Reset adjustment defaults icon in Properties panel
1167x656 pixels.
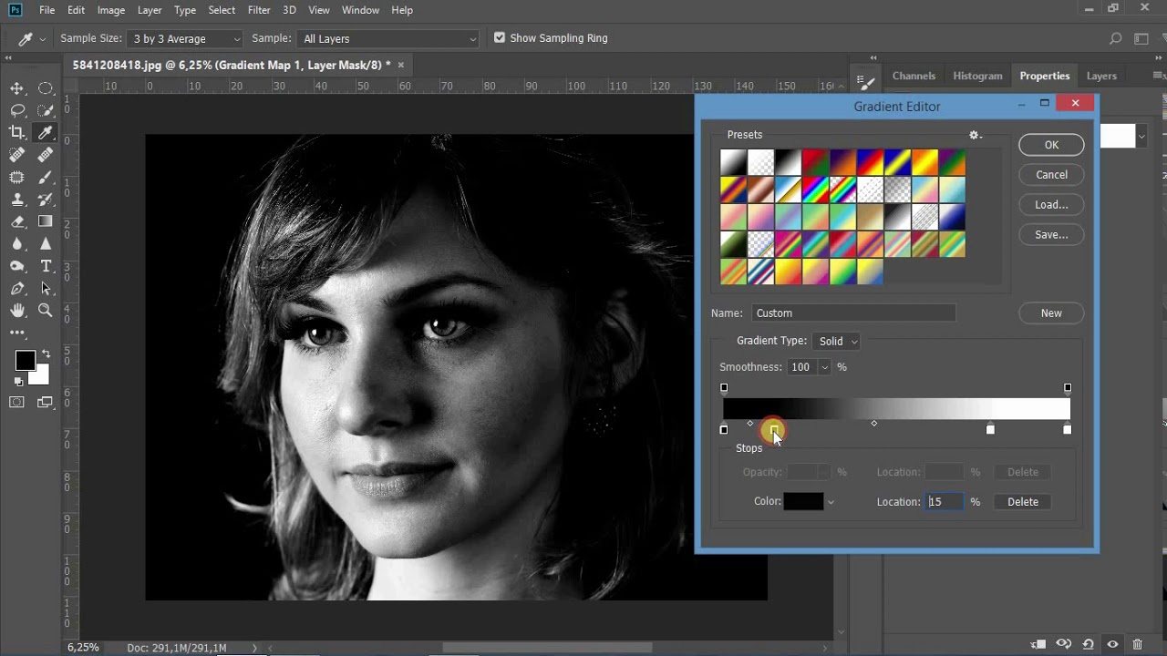pos(1088,644)
